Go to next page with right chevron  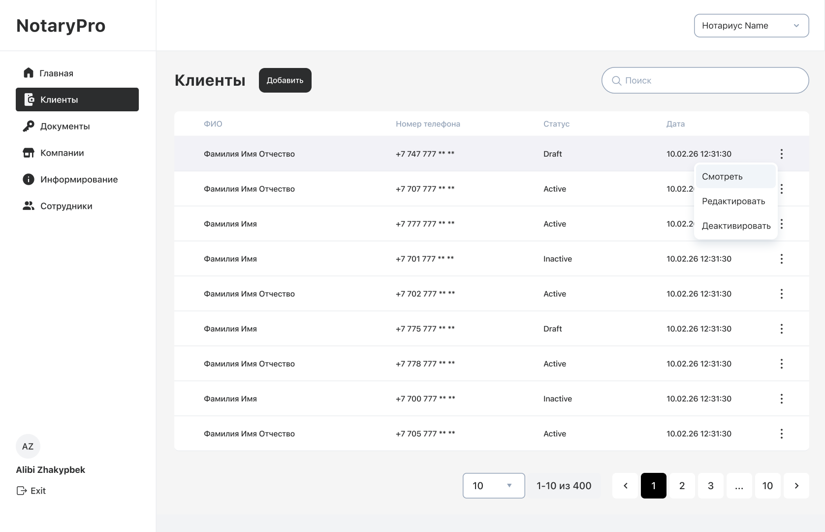coord(796,486)
